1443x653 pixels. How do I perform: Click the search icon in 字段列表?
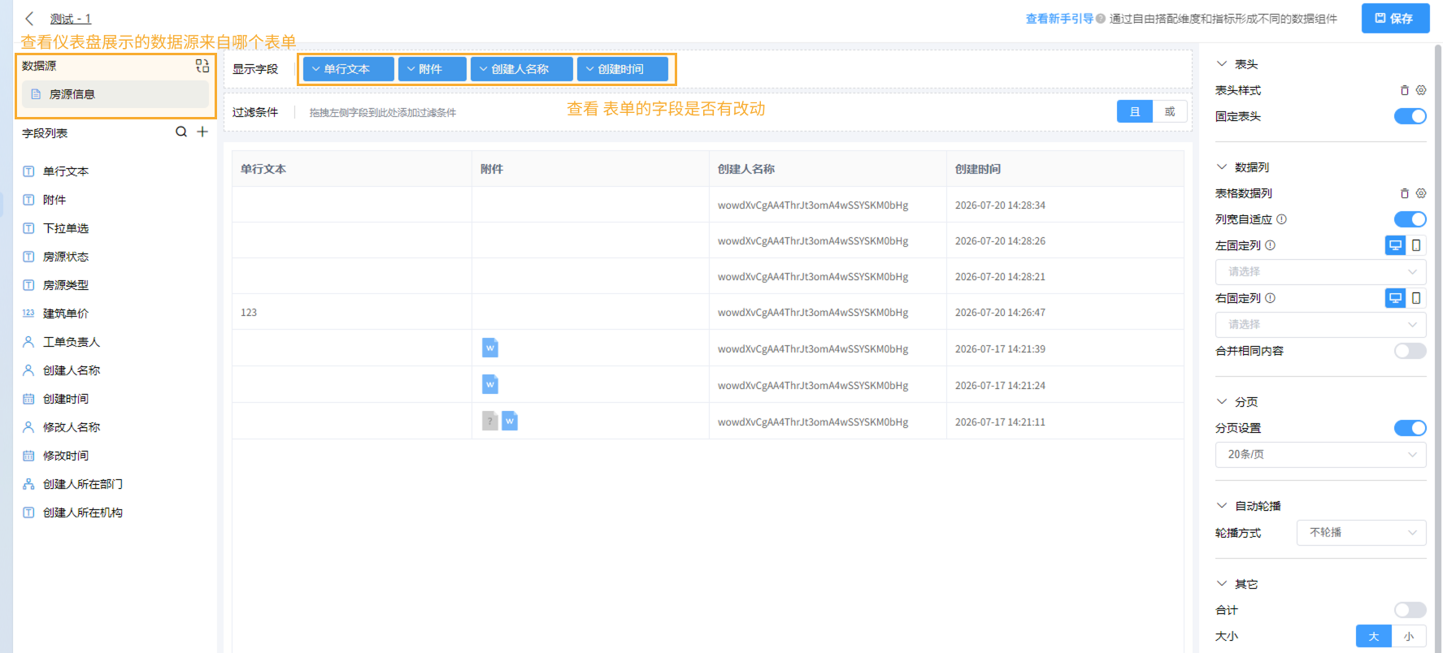point(181,132)
